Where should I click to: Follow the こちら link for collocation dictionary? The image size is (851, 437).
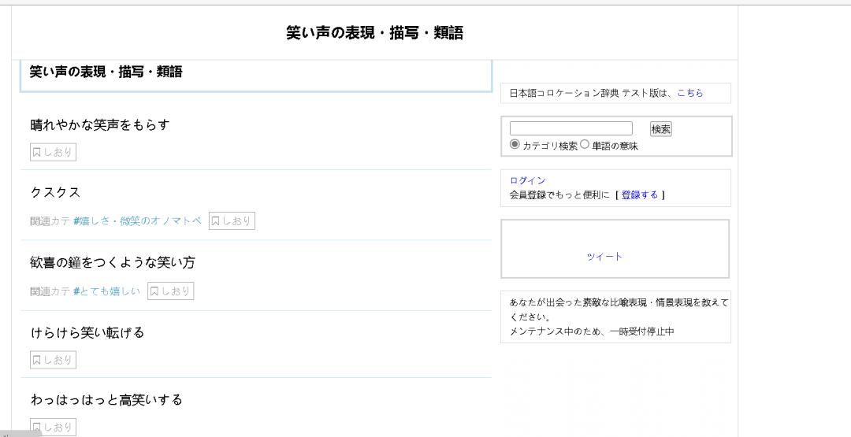(689, 93)
